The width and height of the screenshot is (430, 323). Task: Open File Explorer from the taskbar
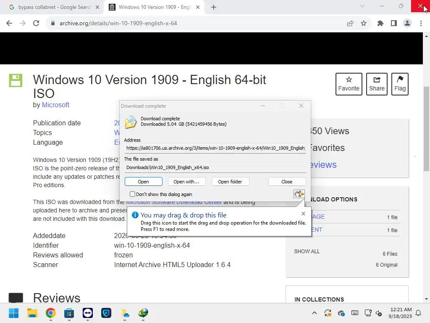[x=32, y=313]
